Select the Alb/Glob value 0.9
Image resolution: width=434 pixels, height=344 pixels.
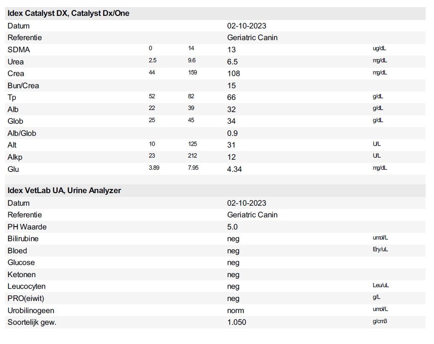point(232,133)
